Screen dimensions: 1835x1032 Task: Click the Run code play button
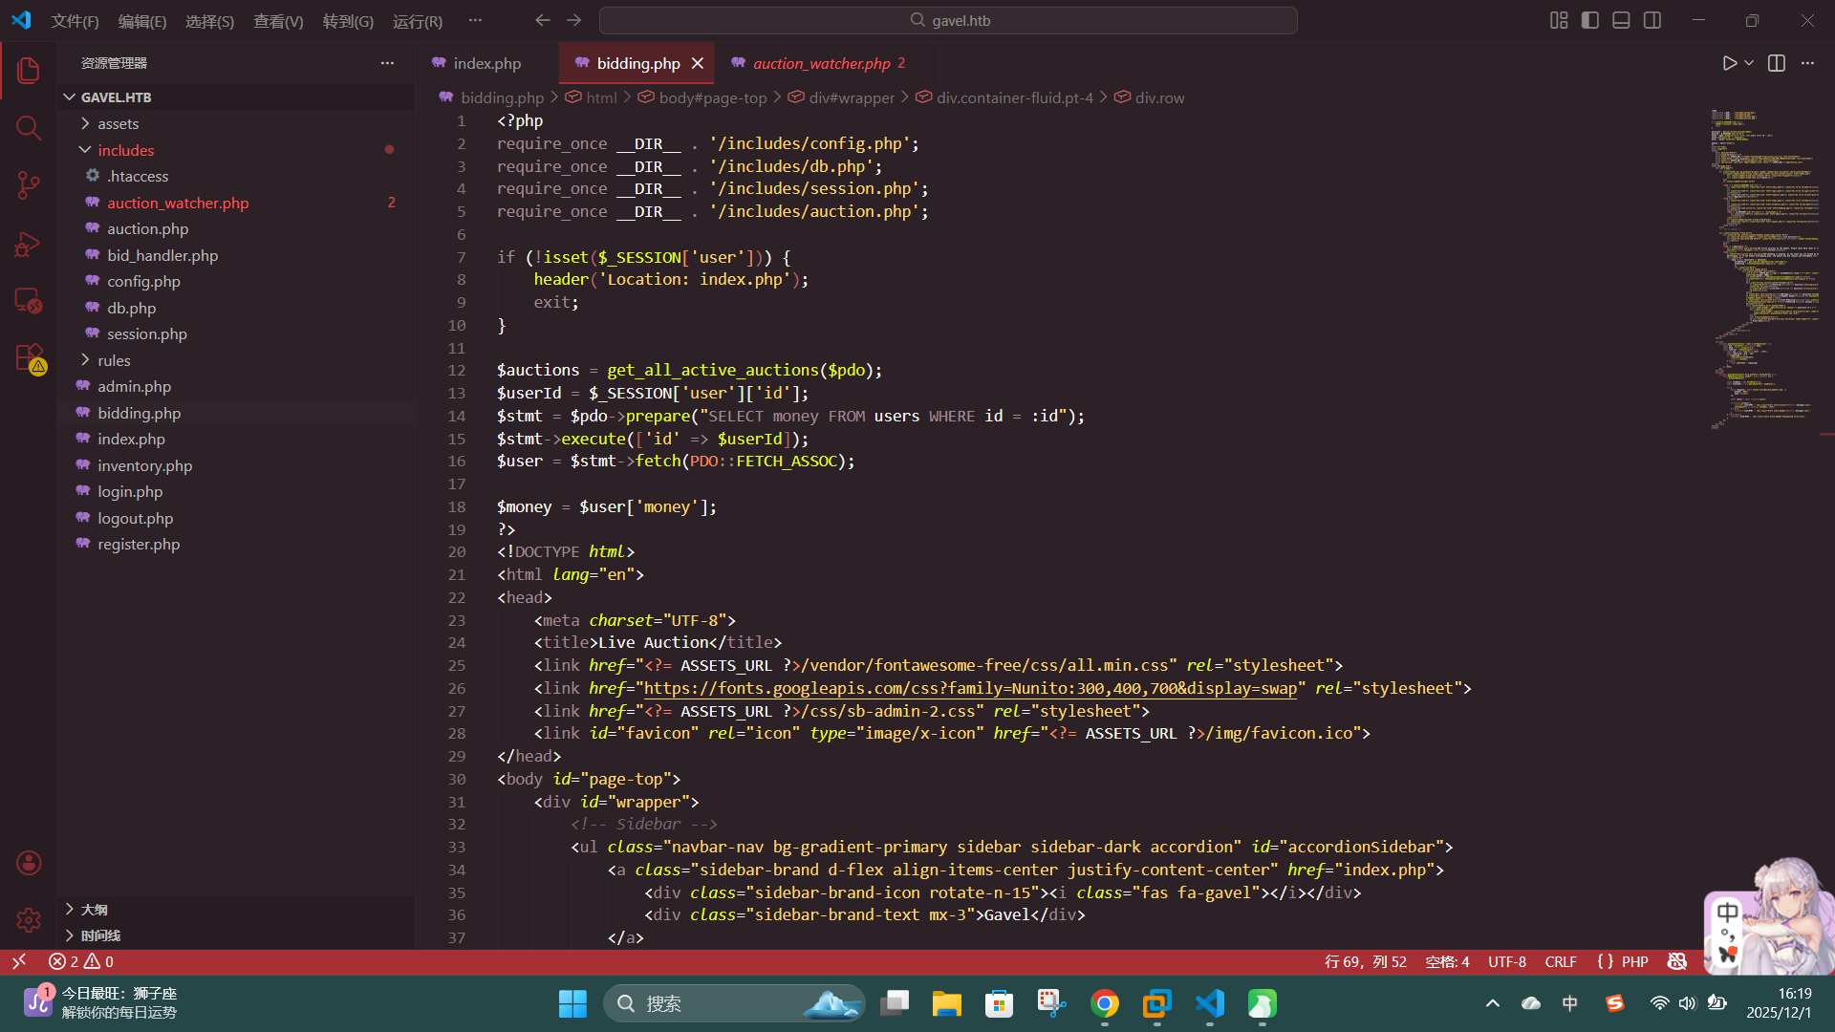[x=1729, y=63]
